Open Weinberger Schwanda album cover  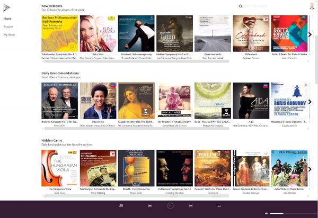coord(98,168)
